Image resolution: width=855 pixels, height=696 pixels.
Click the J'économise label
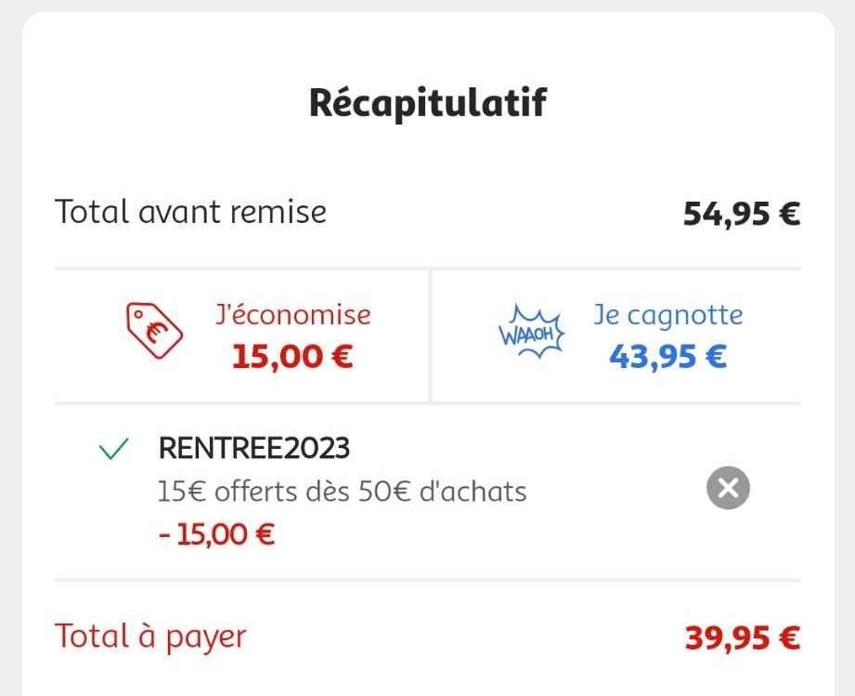(x=292, y=315)
